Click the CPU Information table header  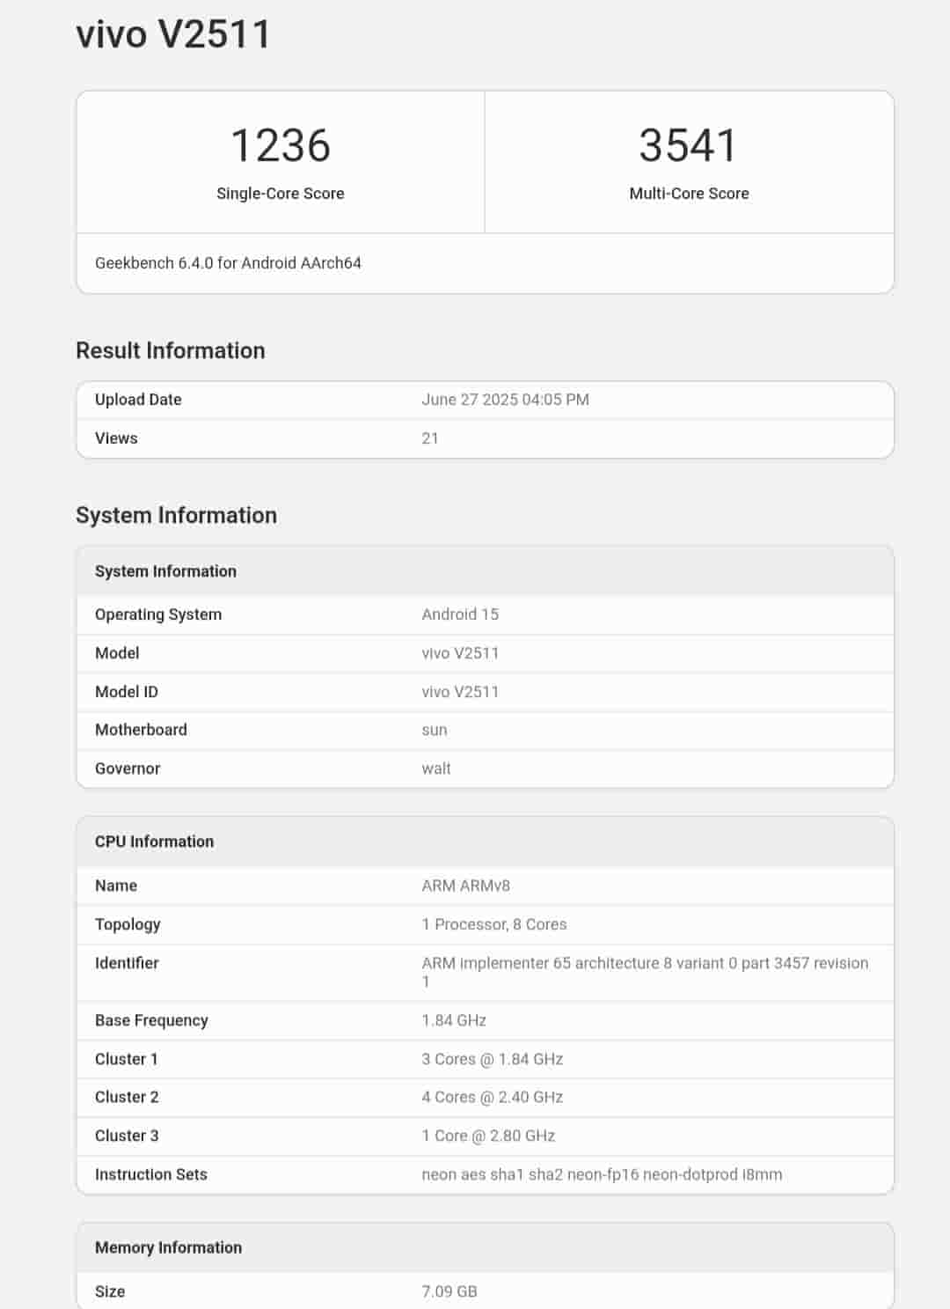154,842
